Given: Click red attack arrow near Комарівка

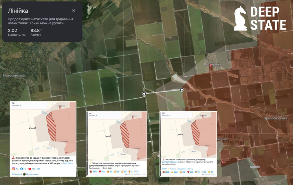Looking at the screenshot, I should click(x=211, y=65).
